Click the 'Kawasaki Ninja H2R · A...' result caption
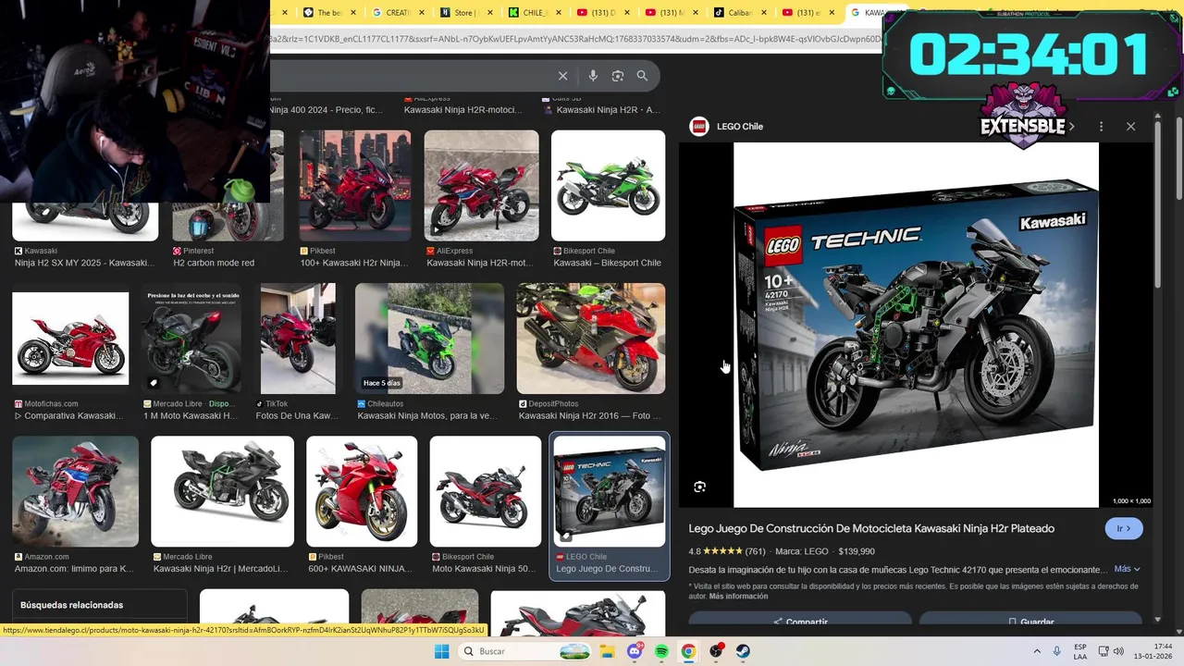Viewport: 1184px width, 666px height. (x=608, y=110)
